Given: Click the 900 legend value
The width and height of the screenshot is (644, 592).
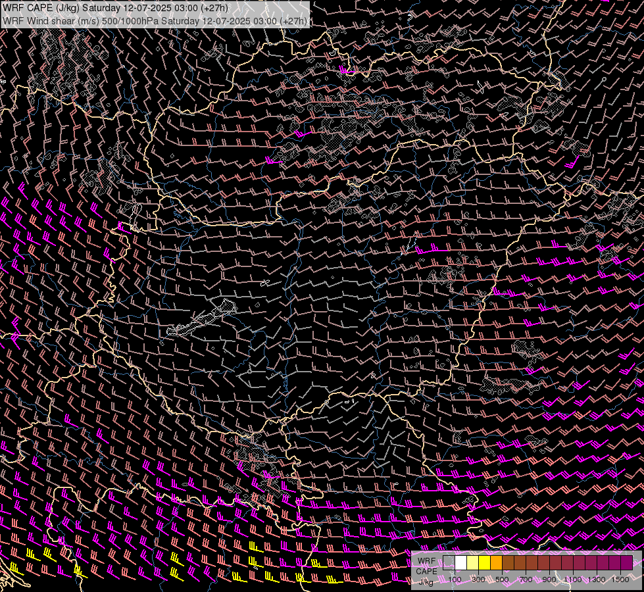Looking at the screenshot, I should tap(549, 580).
